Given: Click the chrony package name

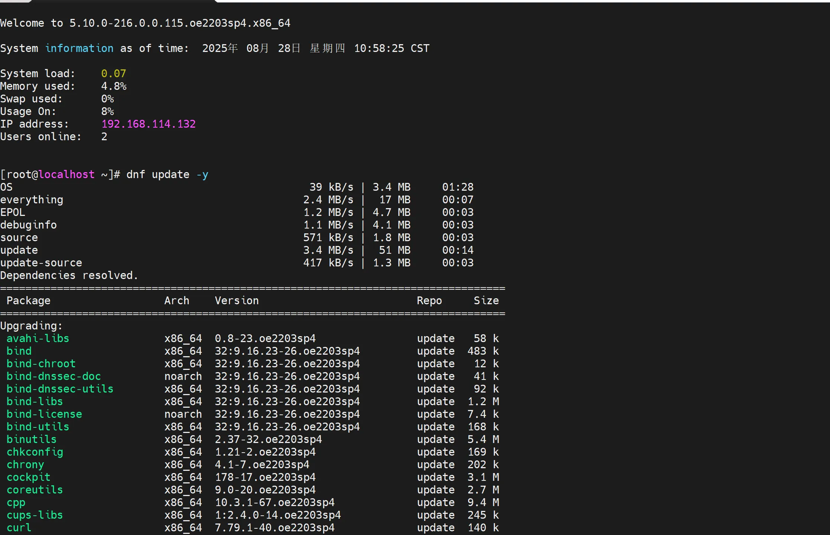Looking at the screenshot, I should pyautogui.click(x=25, y=465).
